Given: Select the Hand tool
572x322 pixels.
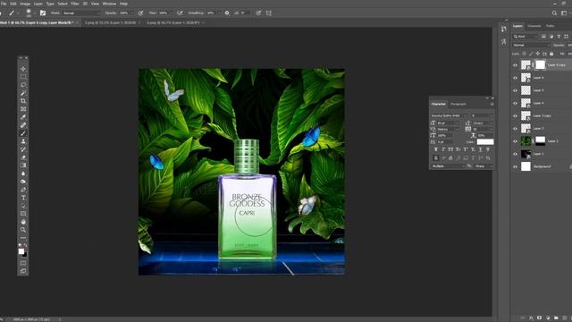Looking at the screenshot, I should click(23, 222).
